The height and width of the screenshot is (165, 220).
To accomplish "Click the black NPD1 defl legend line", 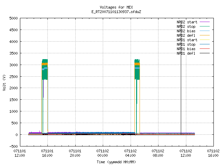I will (x=205, y=53).
